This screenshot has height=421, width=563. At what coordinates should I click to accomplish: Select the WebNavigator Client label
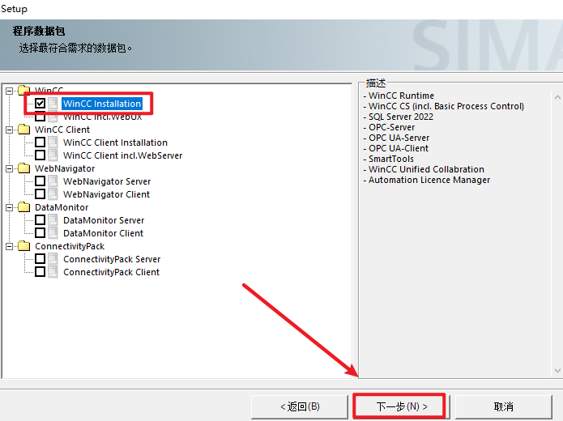click(106, 194)
